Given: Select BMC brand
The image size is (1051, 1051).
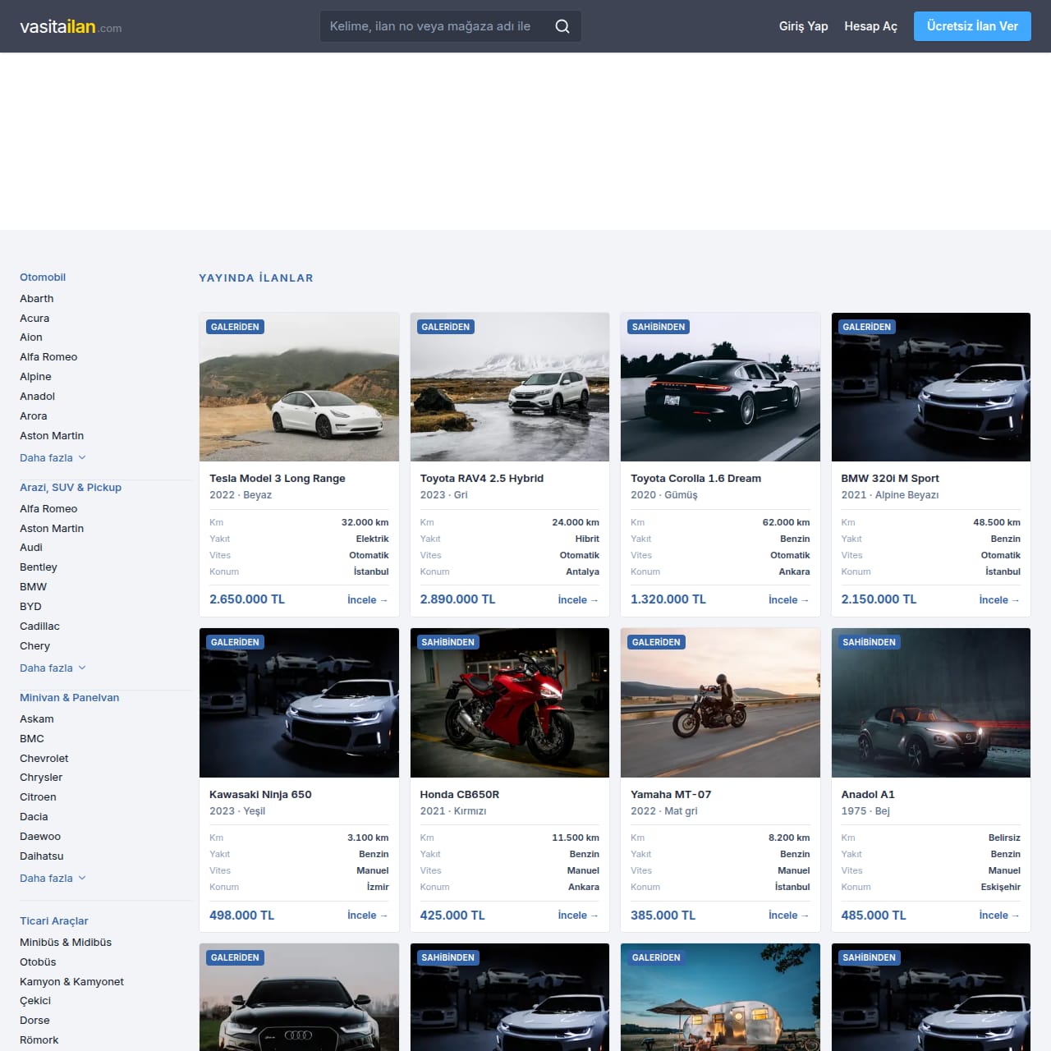Looking at the screenshot, I should coord(32,739).
